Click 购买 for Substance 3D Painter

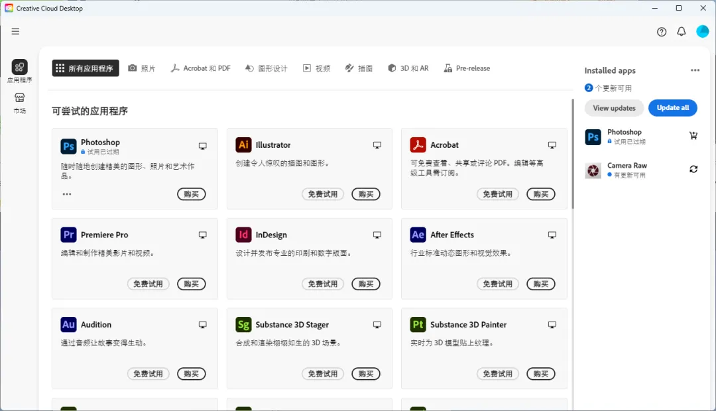pos(541,374)
